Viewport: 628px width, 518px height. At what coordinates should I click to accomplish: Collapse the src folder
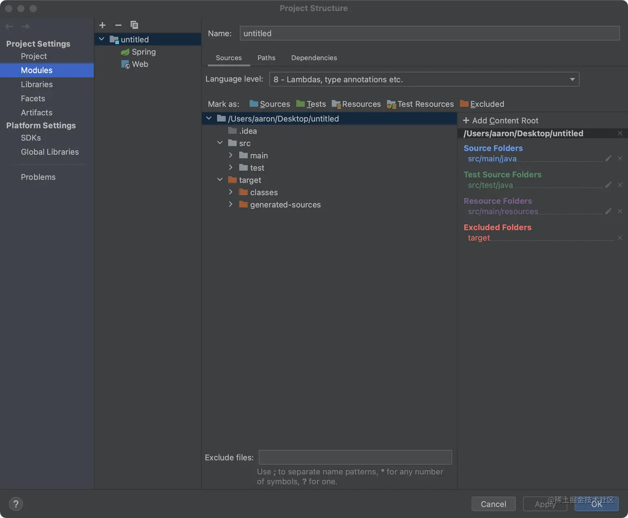(220, 143)
